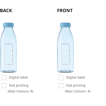Click the BACK bottle preview image

coord(8,47)
